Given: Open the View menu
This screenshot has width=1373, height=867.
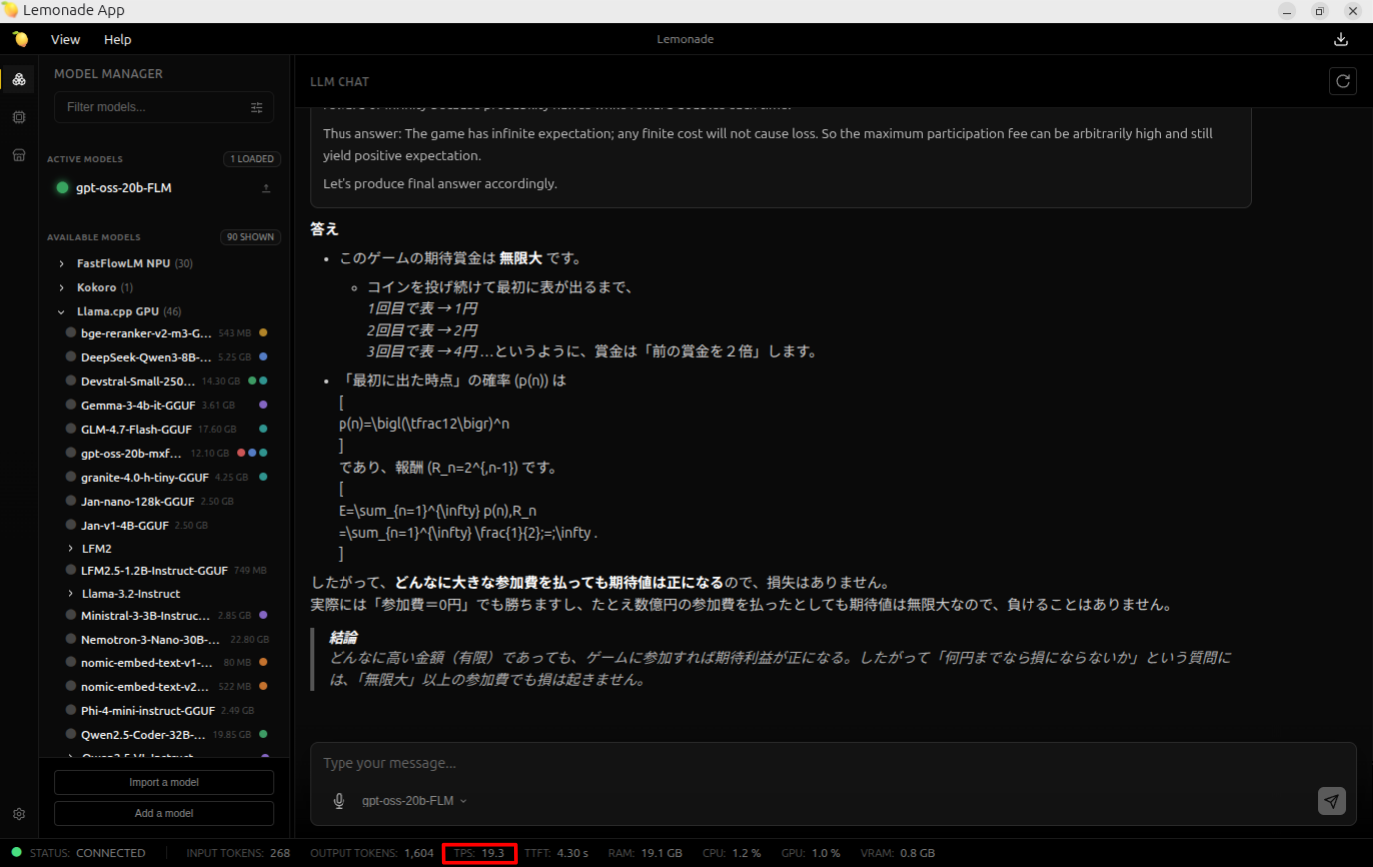Looking at the screenshot, I should click(65, 39).
